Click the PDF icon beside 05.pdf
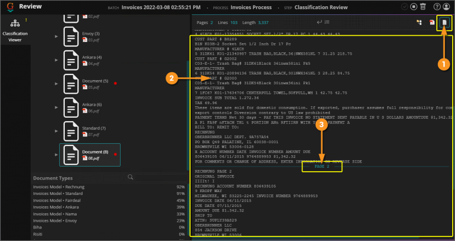 85,88
